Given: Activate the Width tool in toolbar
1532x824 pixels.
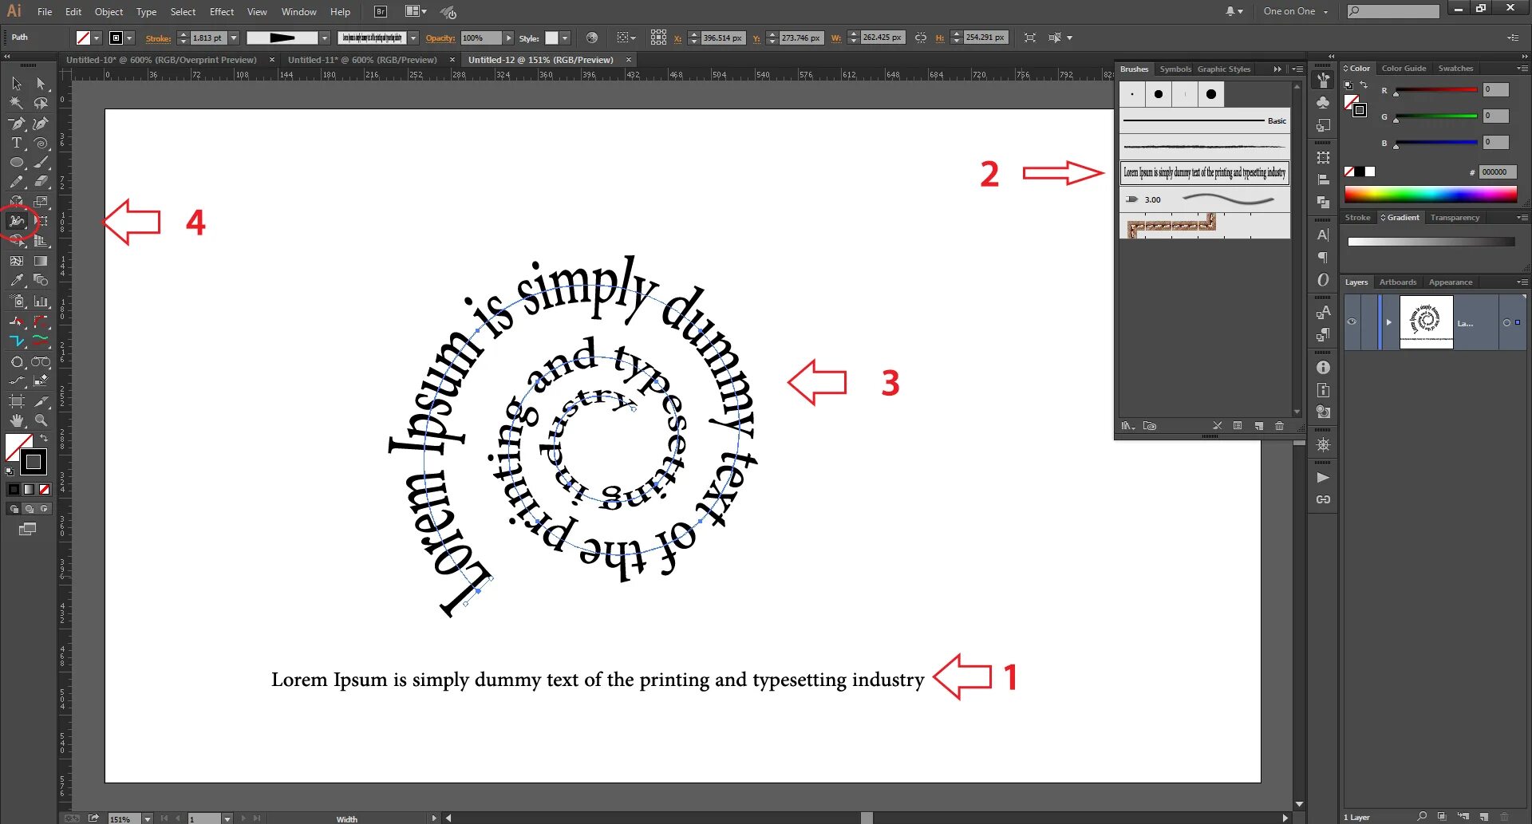Looking at the screenshot, I should (x=16, y=221).
